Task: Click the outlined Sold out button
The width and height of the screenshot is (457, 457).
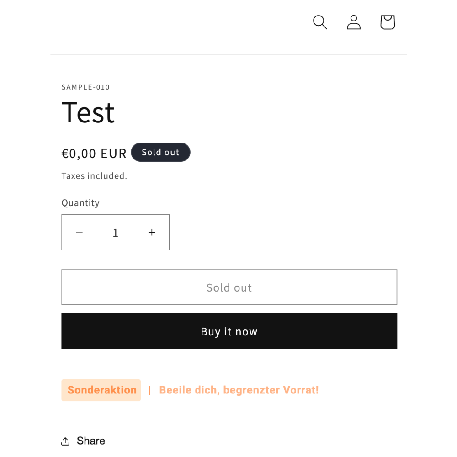Action: click(229, 287)
